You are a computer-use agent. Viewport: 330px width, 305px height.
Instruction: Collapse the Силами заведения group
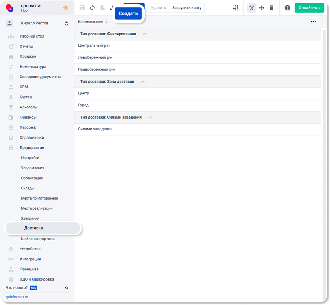(150, 117)
